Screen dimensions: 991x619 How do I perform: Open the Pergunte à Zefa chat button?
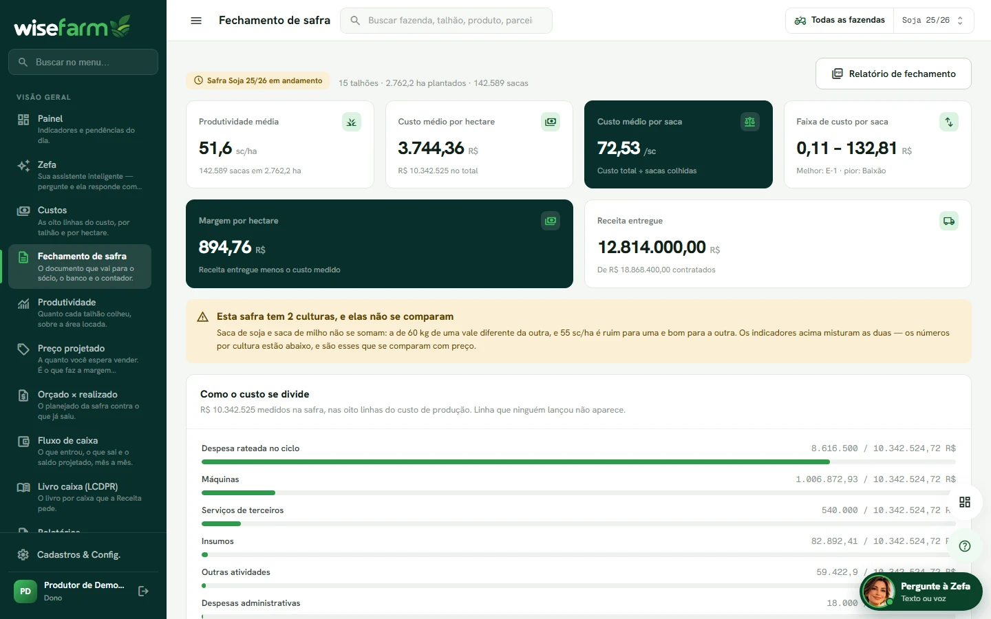pyautogui.click(x=921, y=591)
